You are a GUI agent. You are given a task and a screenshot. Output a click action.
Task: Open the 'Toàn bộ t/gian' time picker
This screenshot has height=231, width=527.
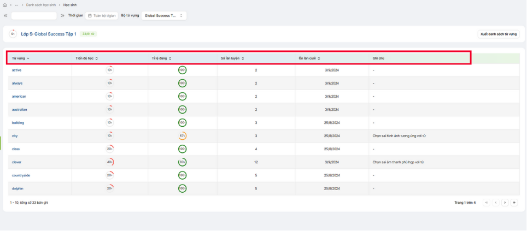coord(102,16)
